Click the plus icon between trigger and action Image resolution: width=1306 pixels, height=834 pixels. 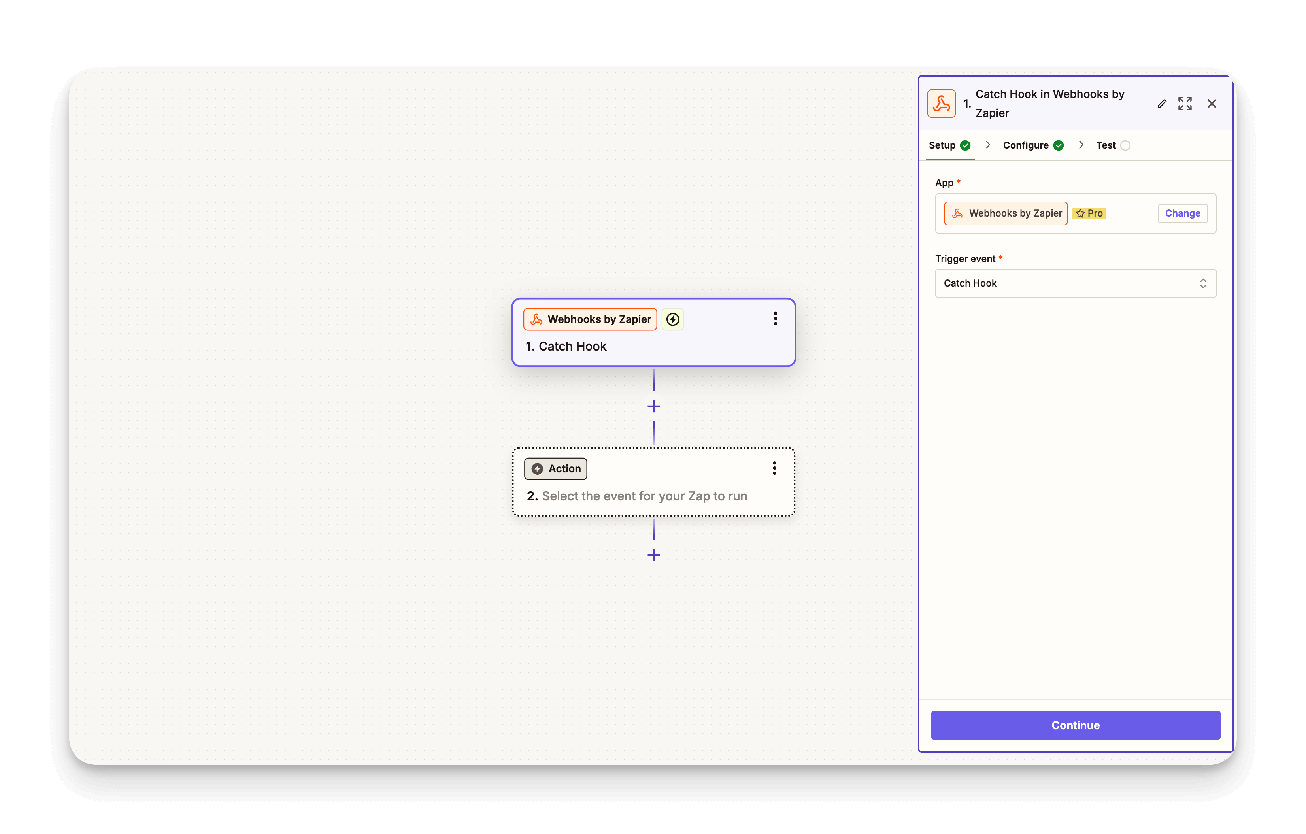653,406
